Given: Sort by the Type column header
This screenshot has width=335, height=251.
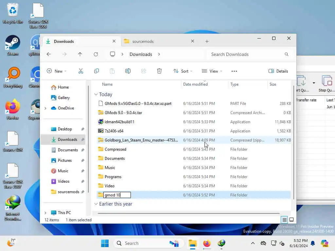Looking at the screenshot, I should (x=234, y=84).
